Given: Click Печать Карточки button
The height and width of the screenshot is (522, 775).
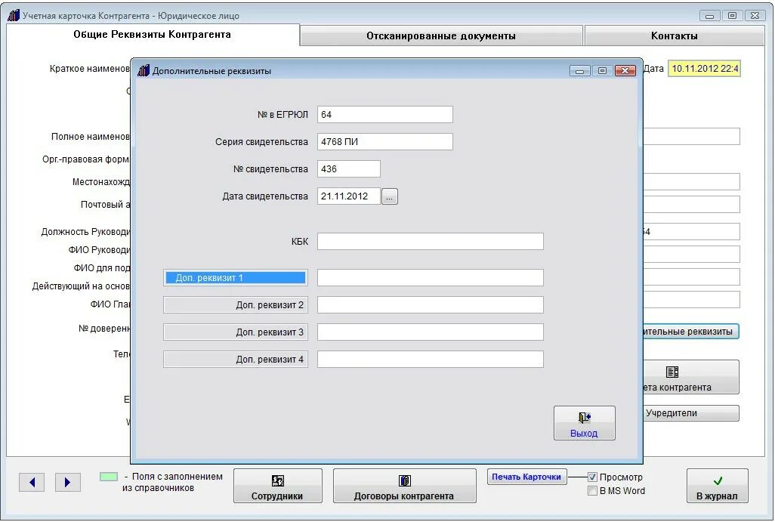Looking at the screenshot, I should click(526, 477).
